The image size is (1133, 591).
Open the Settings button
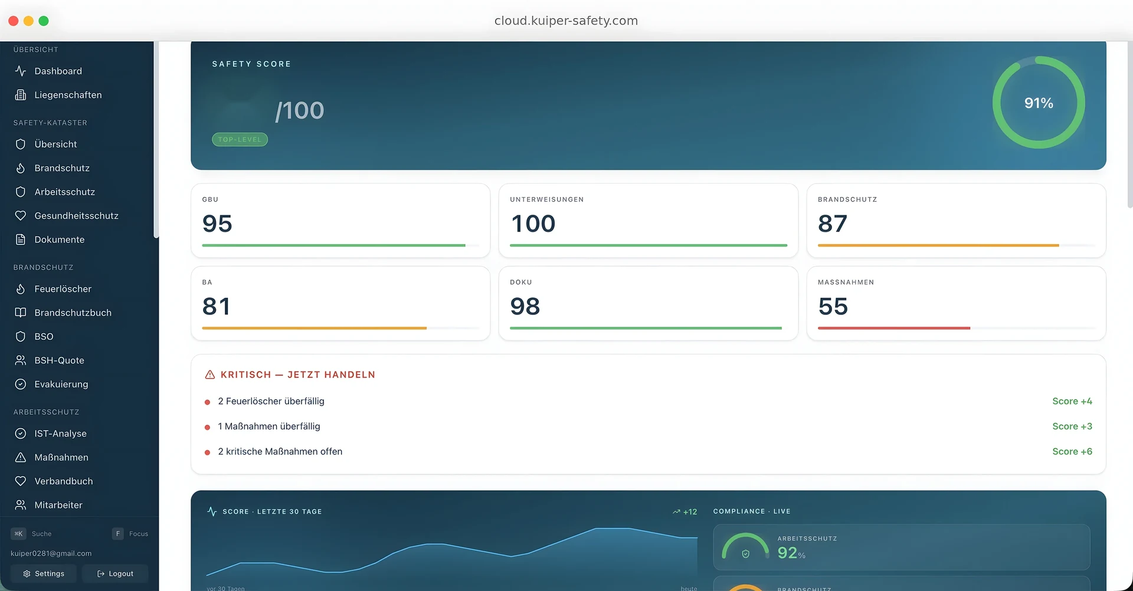tap(43, 574)
